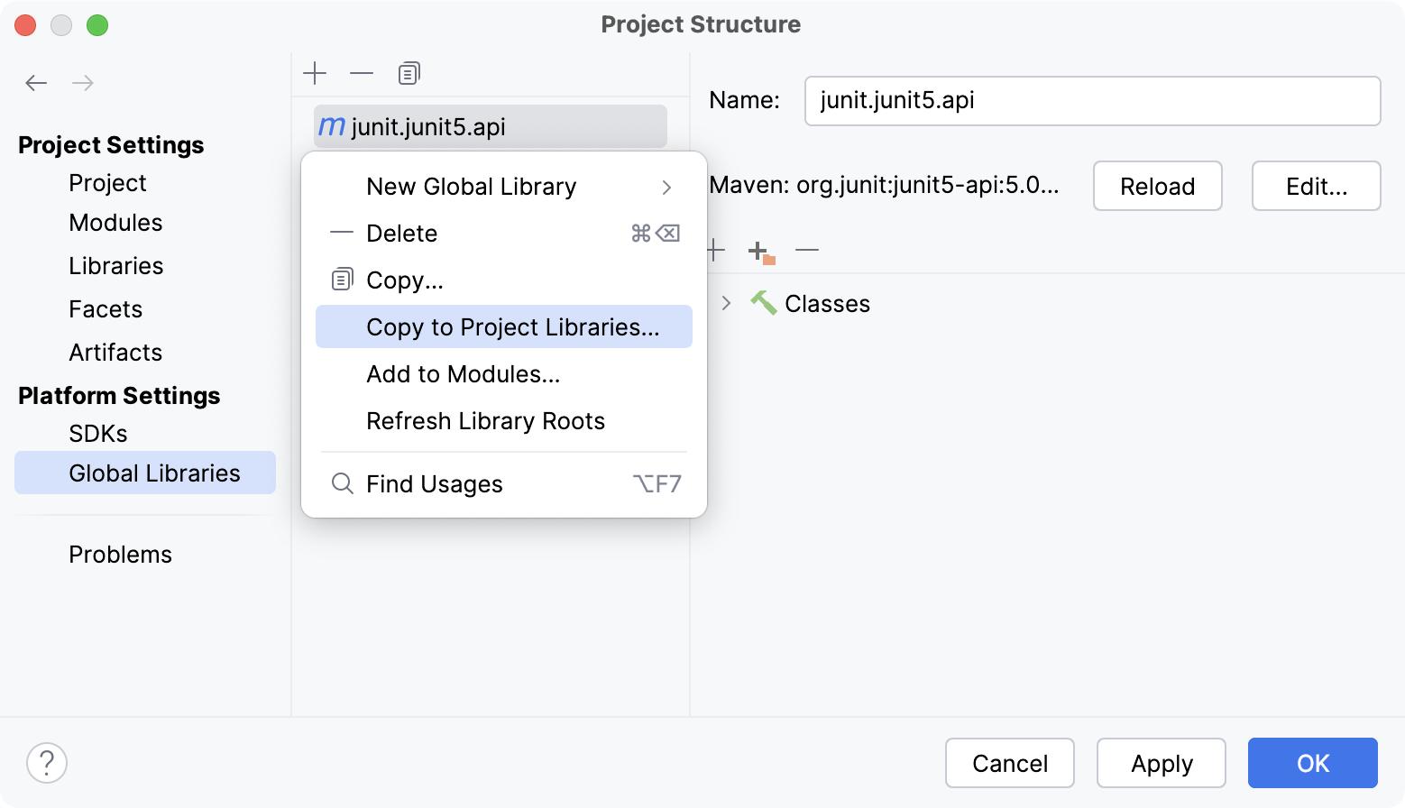Screen dimensions: 1405x808
Task: Click the remove library minus icon
Action: (362, 73)
